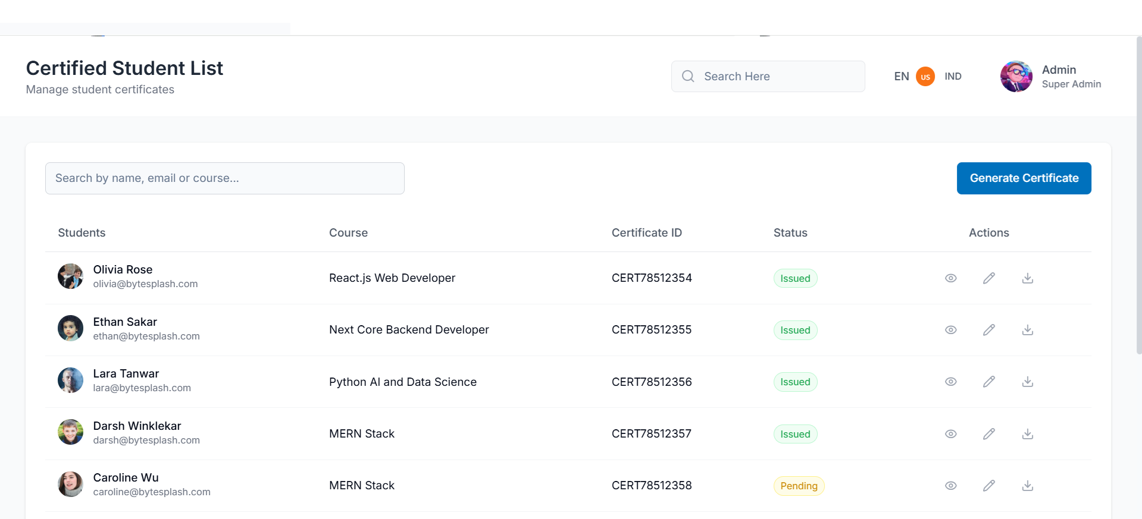The width and height of the screenshot is (1142, 519).
Task: Open Caroline Wu's certificate preview eye
Action: tap(950, 486)
